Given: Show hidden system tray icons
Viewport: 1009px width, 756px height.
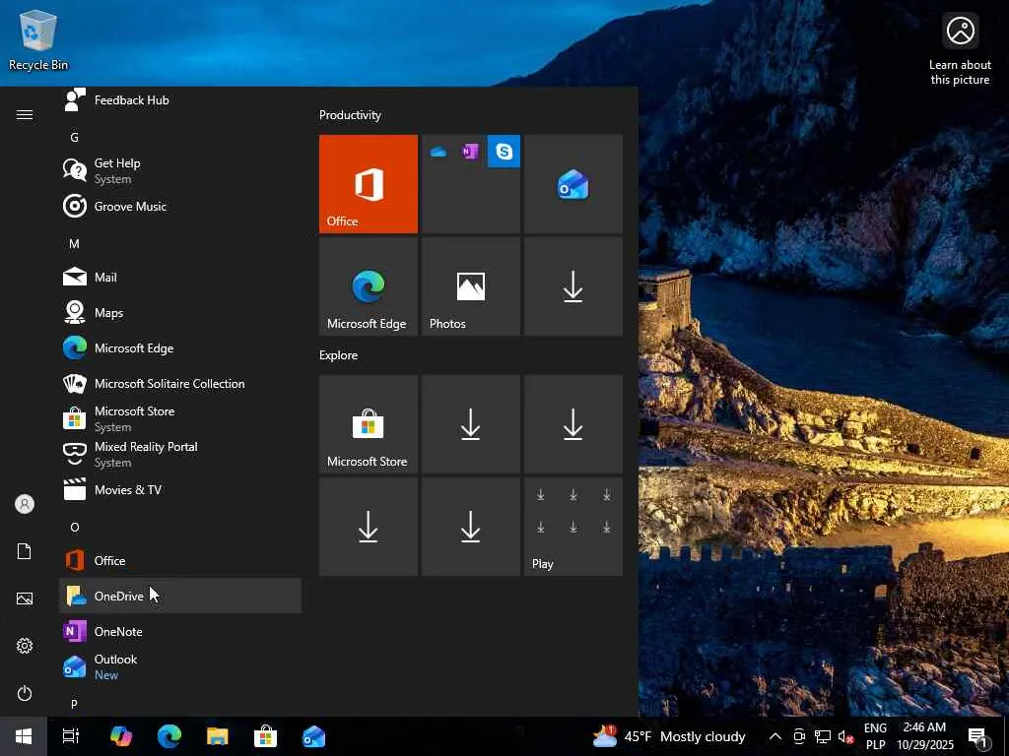Looking at the screenshot, I should click(x=775, y=736).
